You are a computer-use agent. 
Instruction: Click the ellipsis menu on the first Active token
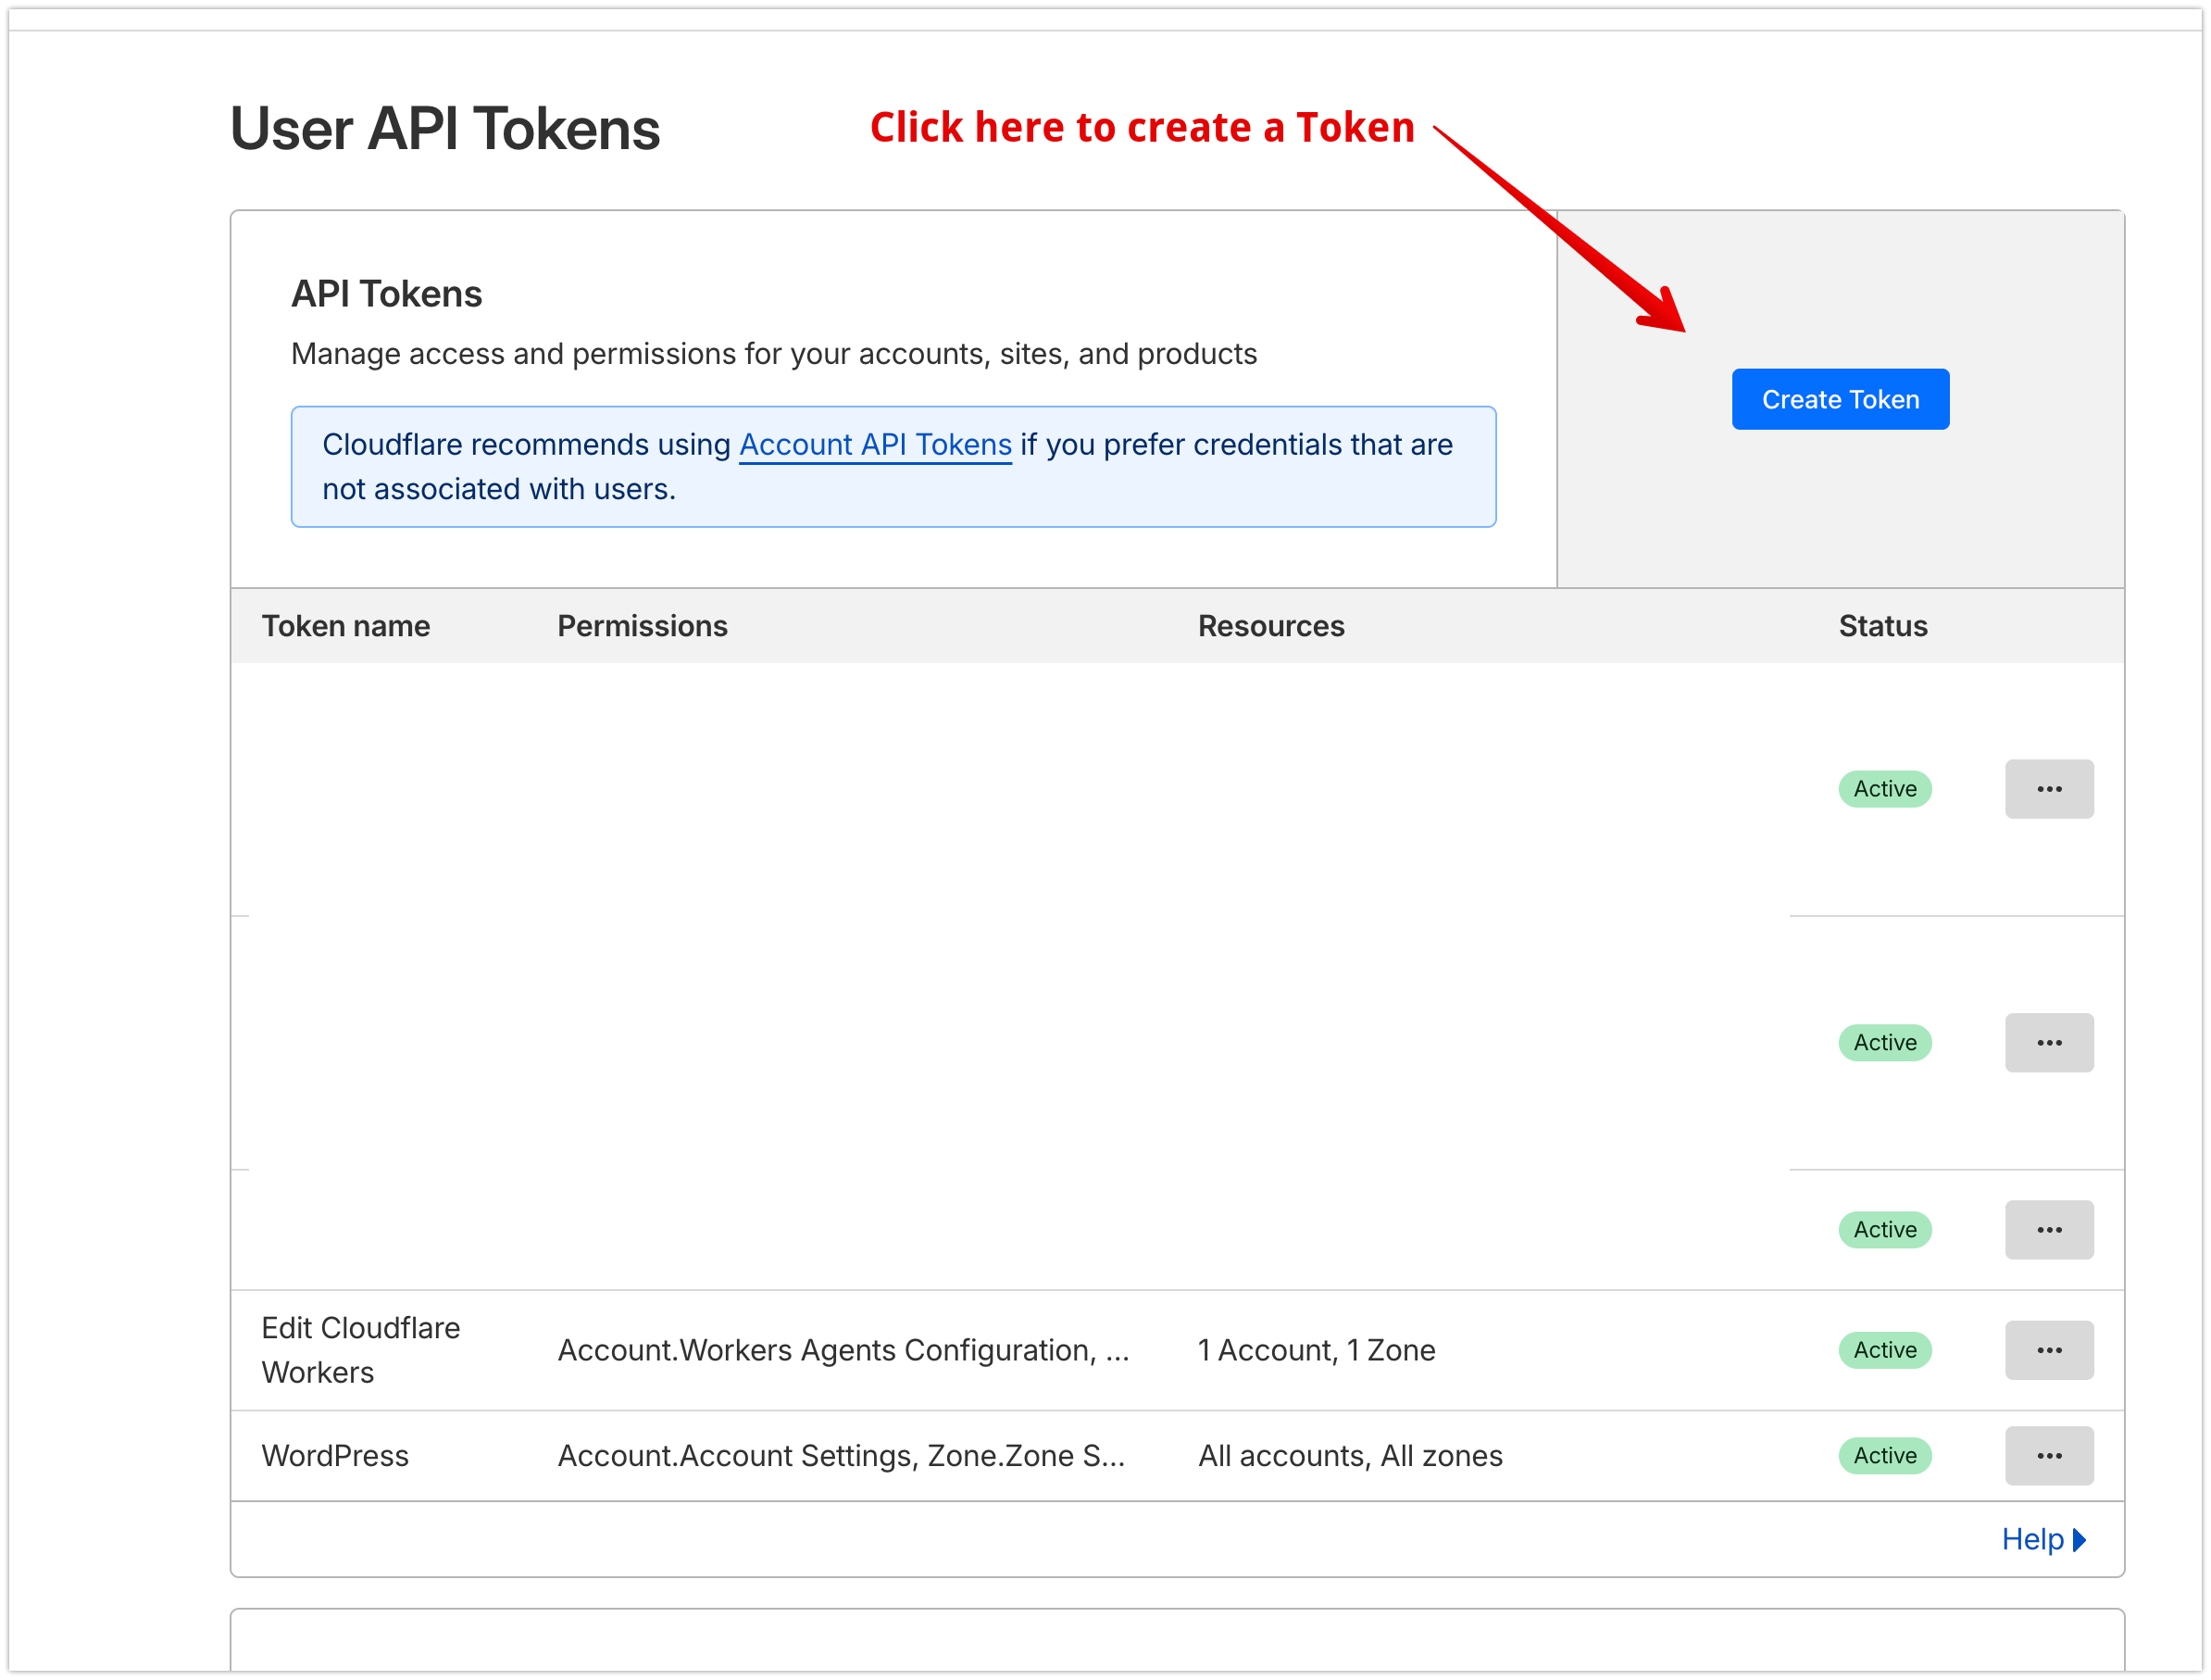[2050, 789]
